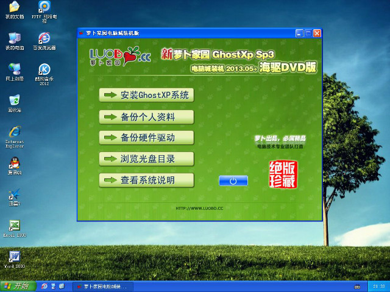Open the 酷狗音乐 2012 shortcut

click(44, 74)
